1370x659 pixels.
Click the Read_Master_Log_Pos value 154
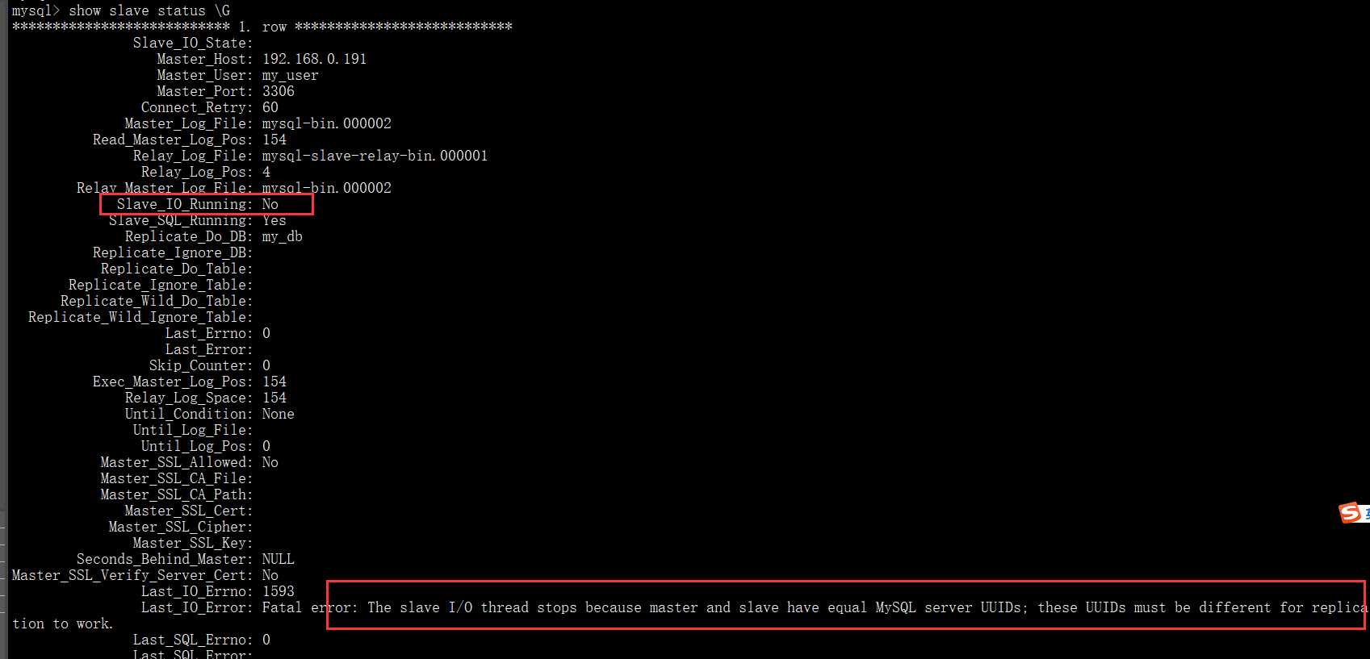274,140
